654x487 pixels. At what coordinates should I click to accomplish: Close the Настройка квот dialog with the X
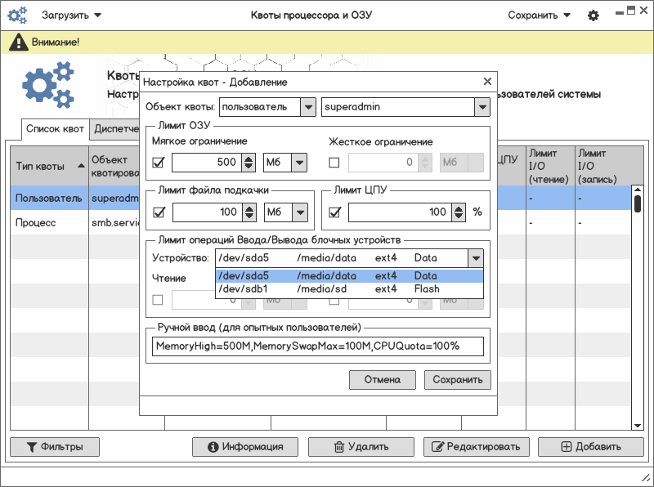coord(487,82)
